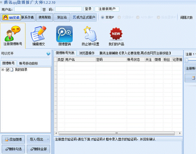This screenshot has width=196, height=154.
Task: Click the 密码 column header in table
Action: (111, 60)
